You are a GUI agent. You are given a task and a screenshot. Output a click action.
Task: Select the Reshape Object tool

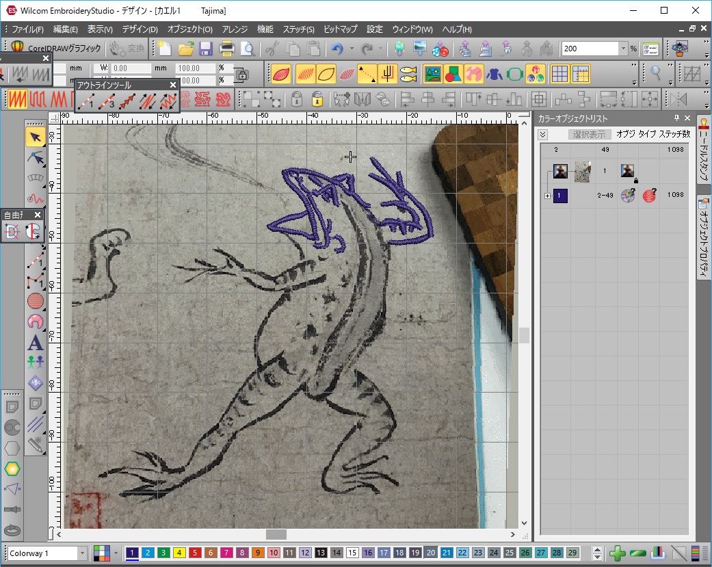point(36,157)
